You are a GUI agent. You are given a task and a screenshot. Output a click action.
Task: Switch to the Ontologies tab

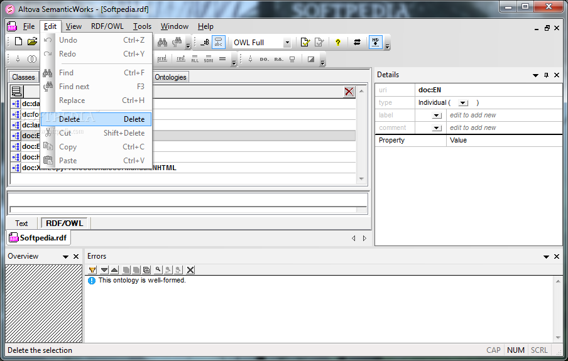[x=170, y=77]
